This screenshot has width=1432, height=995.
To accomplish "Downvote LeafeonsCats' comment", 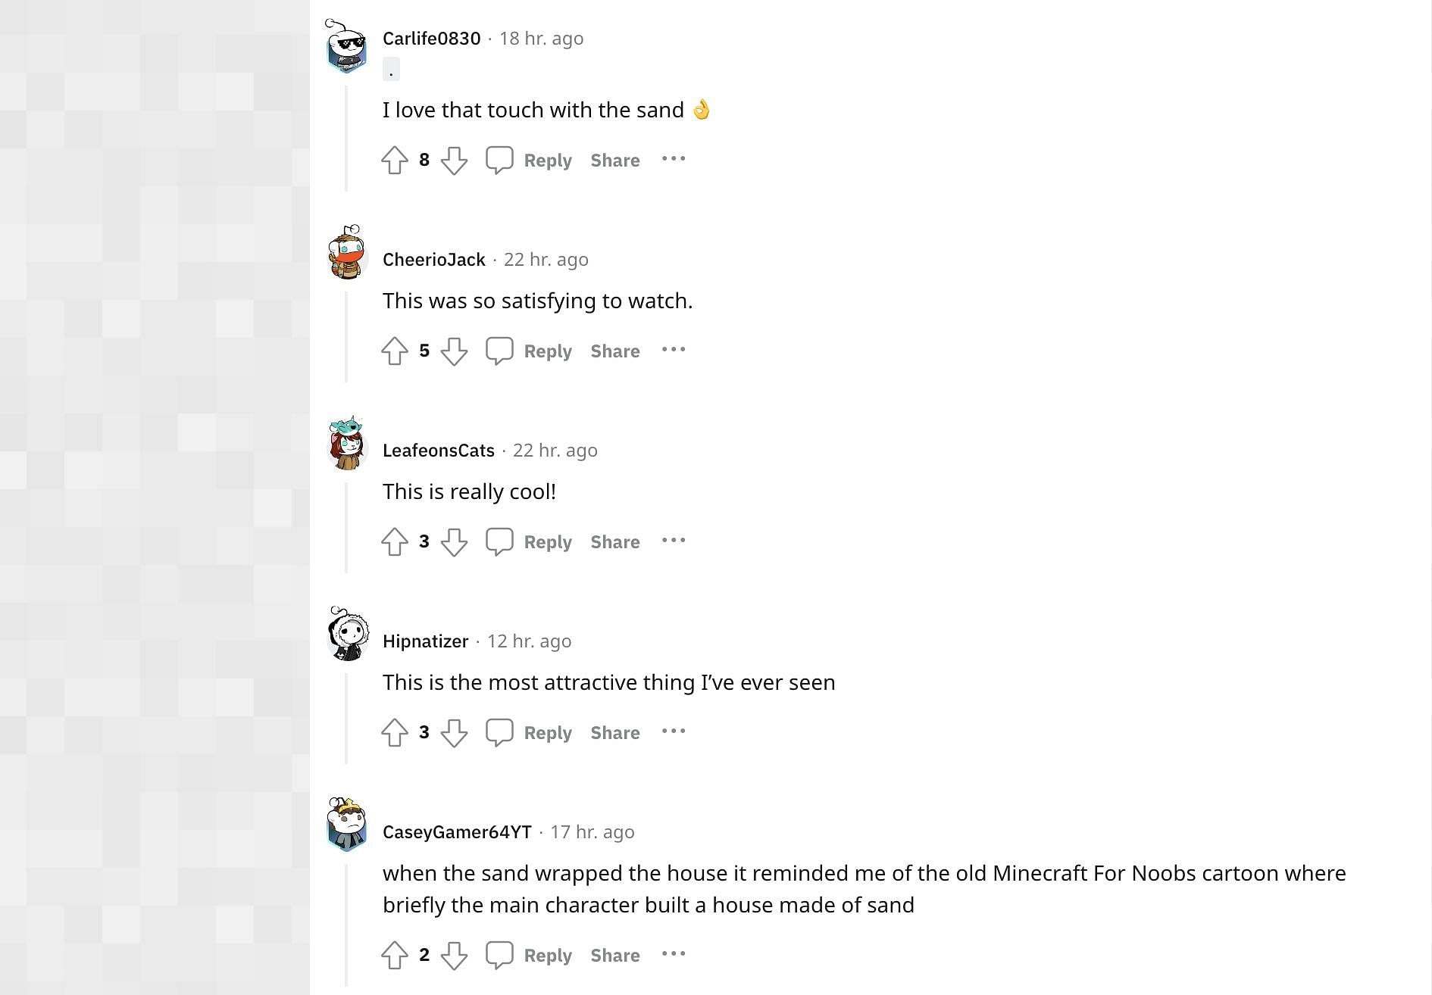I will (454, 542).
